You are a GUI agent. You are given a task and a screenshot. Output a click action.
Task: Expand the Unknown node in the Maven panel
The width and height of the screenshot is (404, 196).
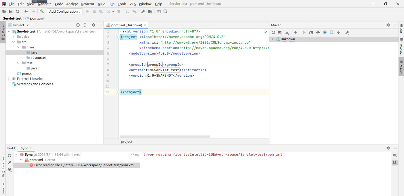(272, 39)
